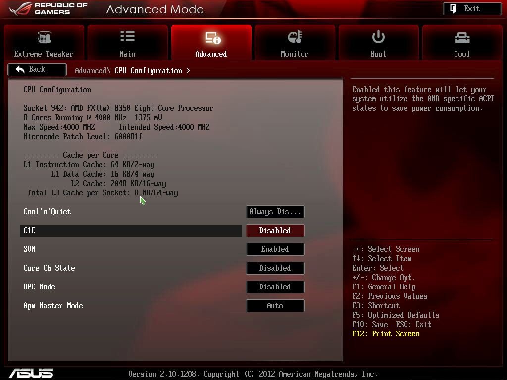Switch to the Main tab label
The height and width of the screenshot is (380, 507).
[127, 54]
